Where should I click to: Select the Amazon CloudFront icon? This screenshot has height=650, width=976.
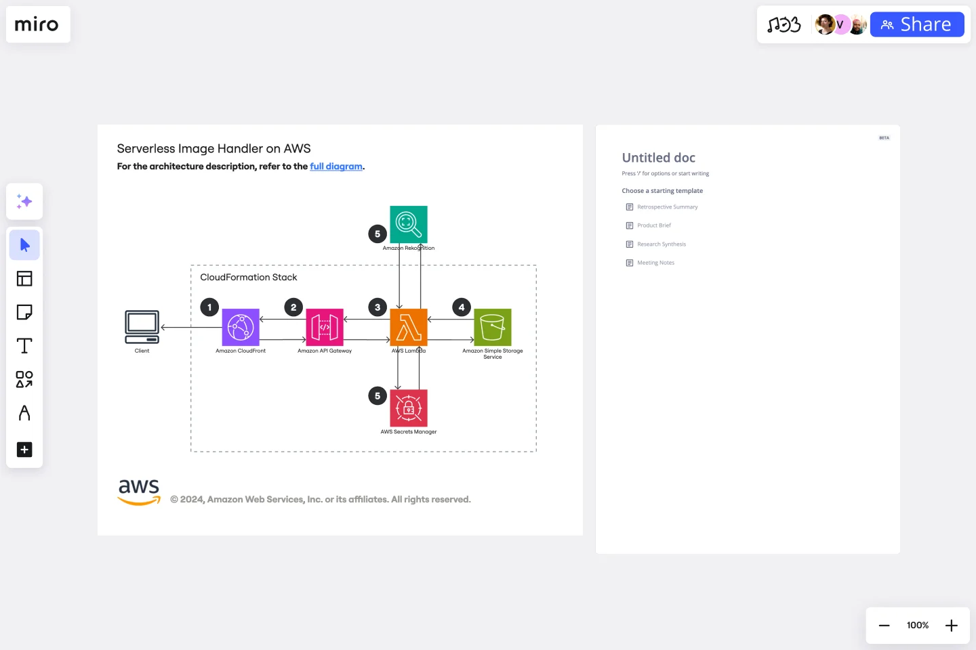tap(241, 327)
